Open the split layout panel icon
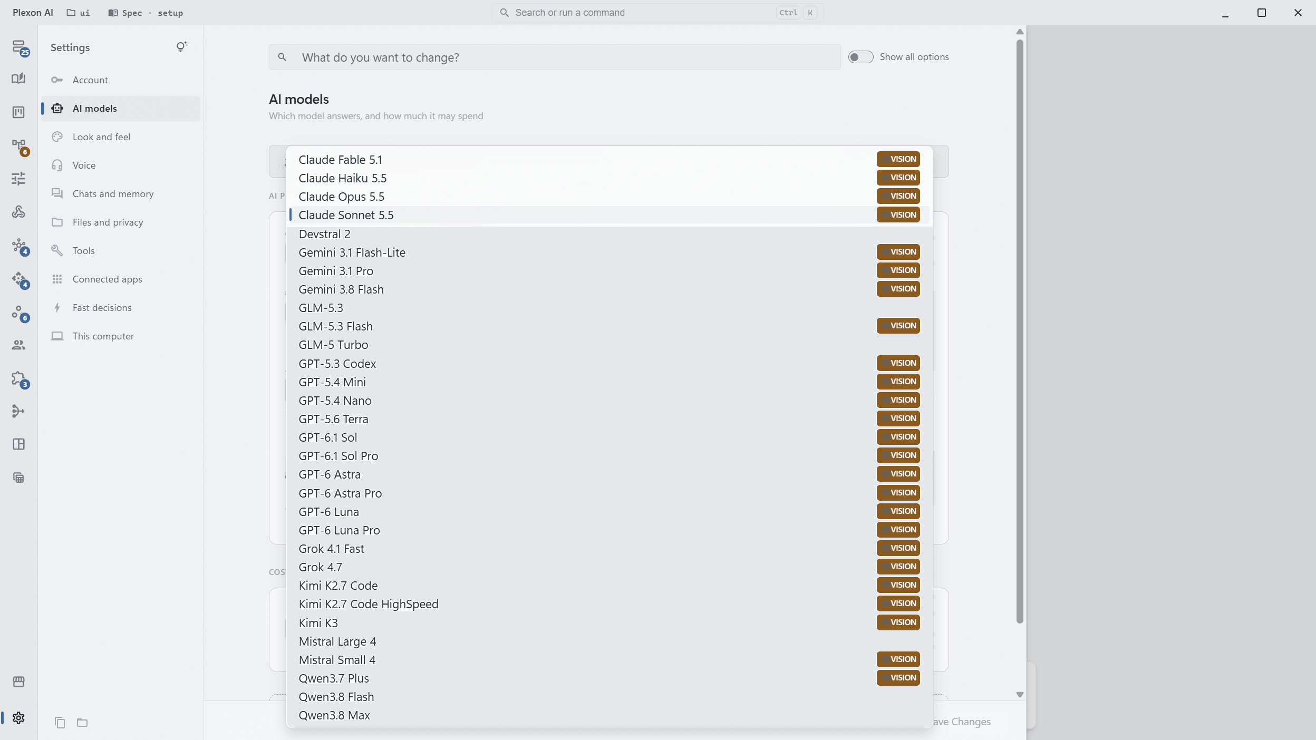This screenshot has width=1316, height=740. (18, 444)
